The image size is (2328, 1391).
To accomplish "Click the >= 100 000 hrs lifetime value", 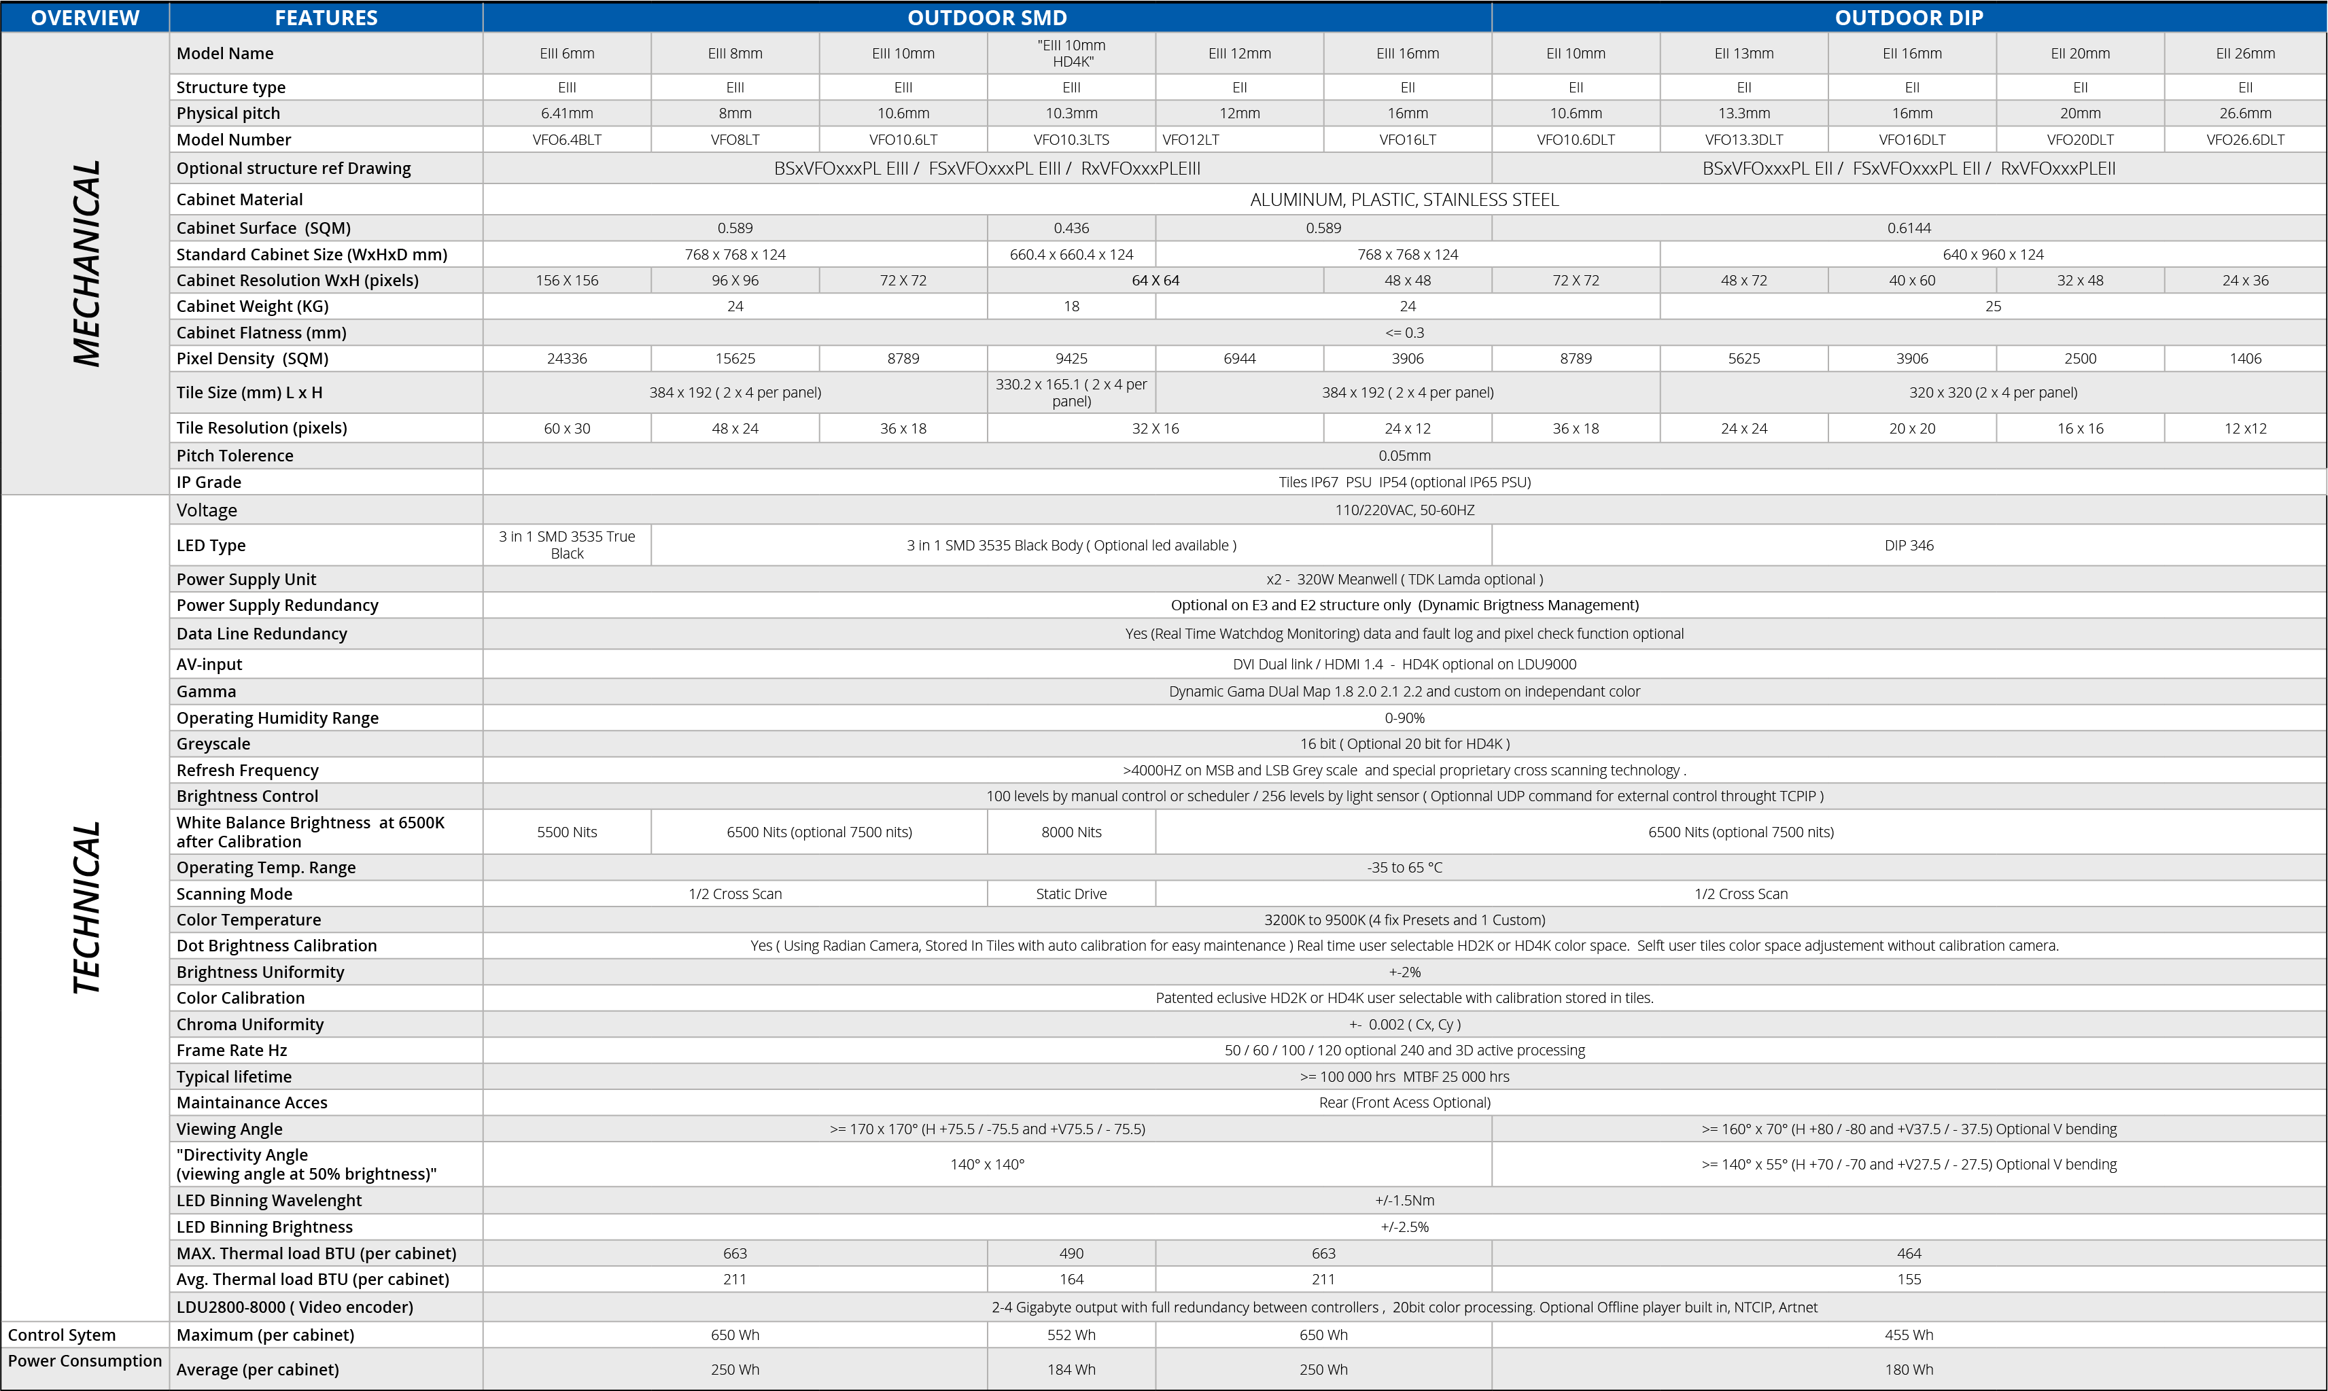I will [1404, 1077].
